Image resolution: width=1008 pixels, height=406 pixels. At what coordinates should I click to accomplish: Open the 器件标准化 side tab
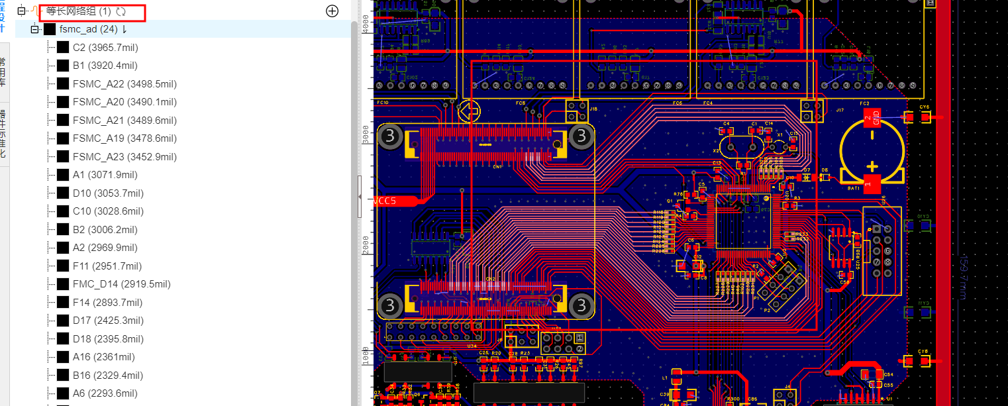(3, 132)
